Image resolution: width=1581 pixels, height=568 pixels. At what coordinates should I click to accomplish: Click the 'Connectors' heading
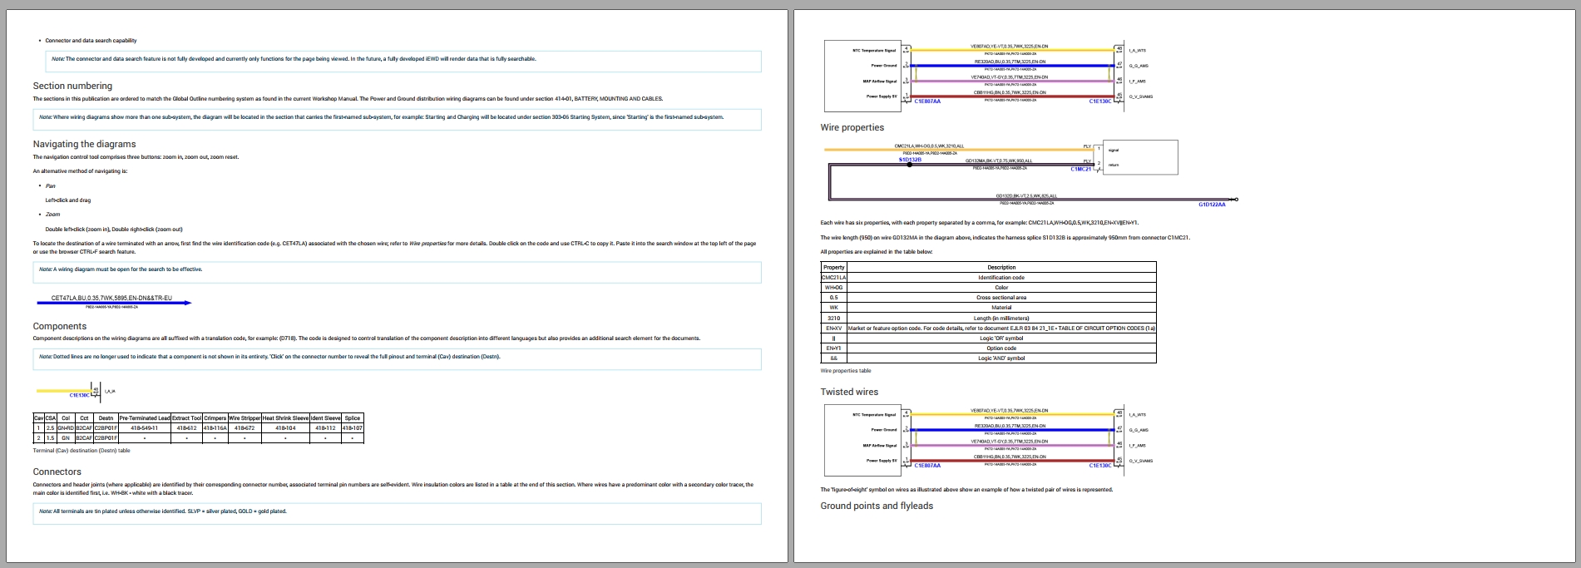[x=57, y=472]
